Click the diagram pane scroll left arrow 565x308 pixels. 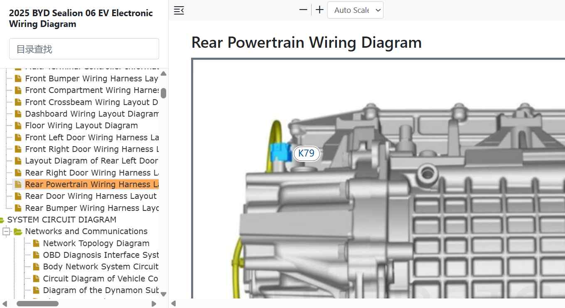click(x=174, y=303)
